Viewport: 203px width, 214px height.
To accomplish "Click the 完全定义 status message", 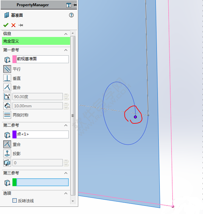I will [x=36, y=41].
